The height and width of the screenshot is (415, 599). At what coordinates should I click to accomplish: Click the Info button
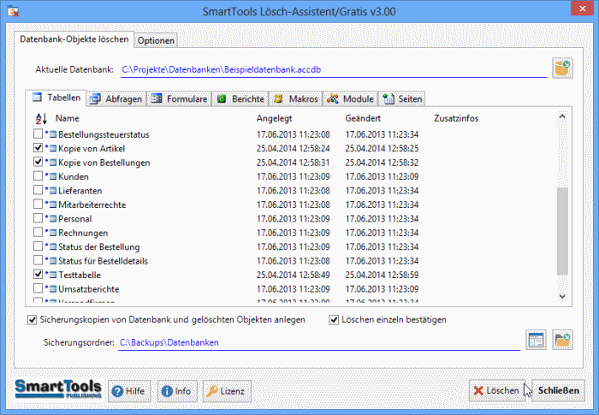coord(177,391)
